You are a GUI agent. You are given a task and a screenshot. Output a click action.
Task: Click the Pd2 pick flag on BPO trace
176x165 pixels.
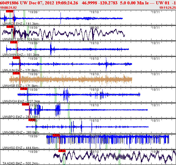[26, 104]
